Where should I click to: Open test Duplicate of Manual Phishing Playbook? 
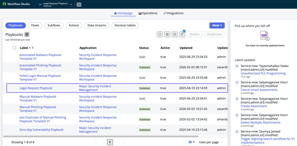(x=43, y=119)
